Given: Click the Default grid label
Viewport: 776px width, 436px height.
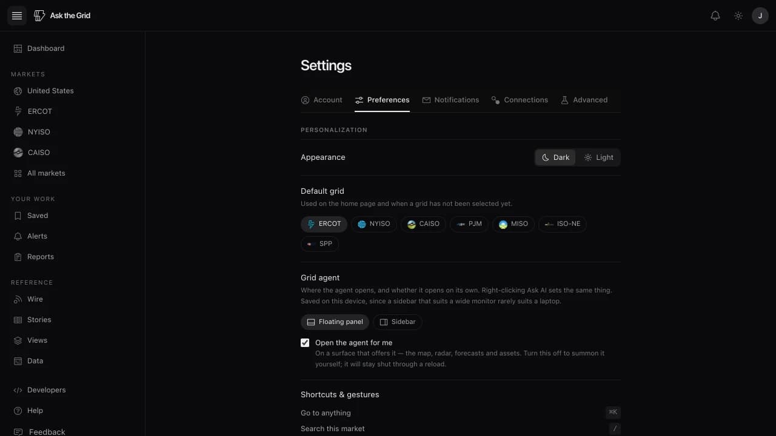Looking at the screenshot, I should pos(323,191).
